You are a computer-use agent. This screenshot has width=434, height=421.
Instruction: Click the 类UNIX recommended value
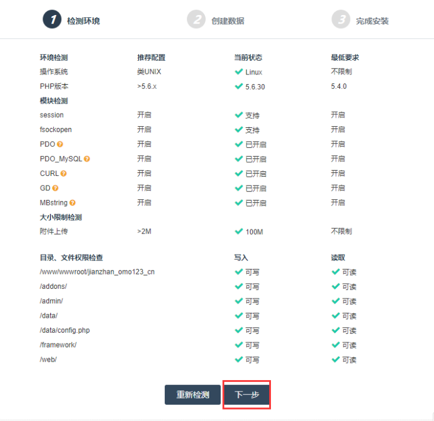[149, 72]
